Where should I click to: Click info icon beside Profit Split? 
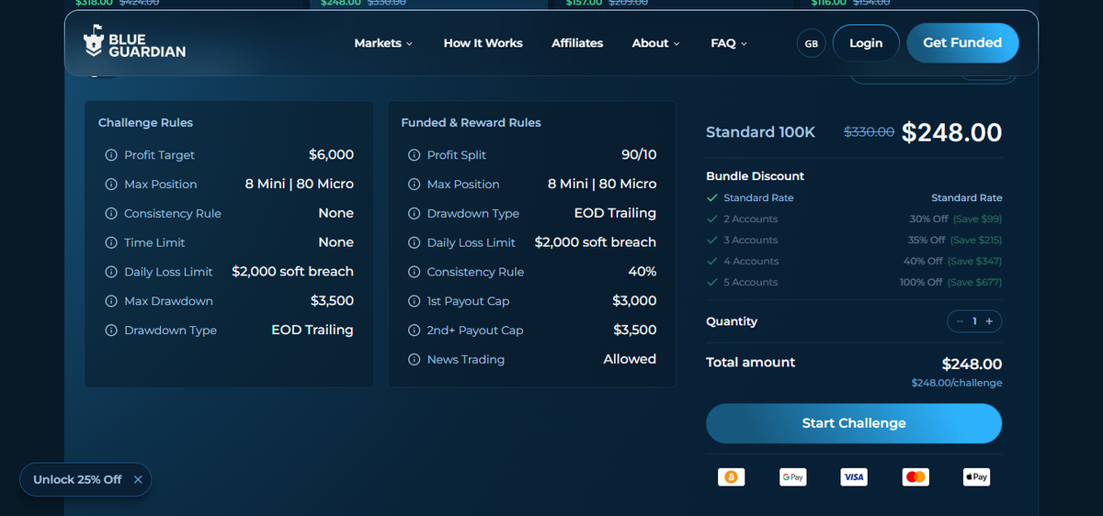[414, 155]
